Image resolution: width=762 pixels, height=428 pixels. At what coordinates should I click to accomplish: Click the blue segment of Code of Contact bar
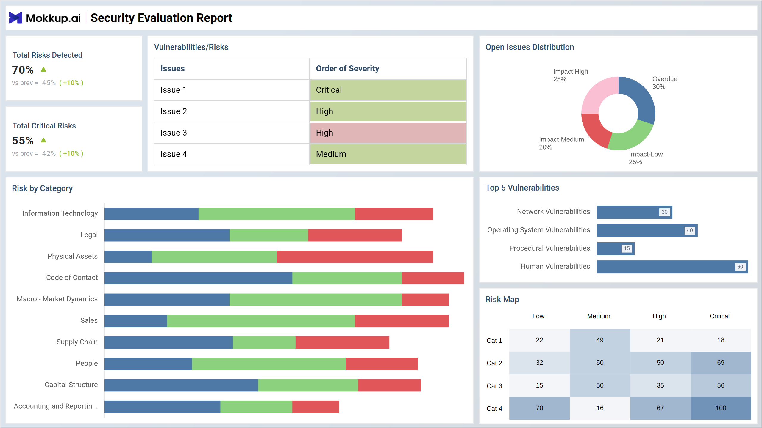[x=198, y=278]
